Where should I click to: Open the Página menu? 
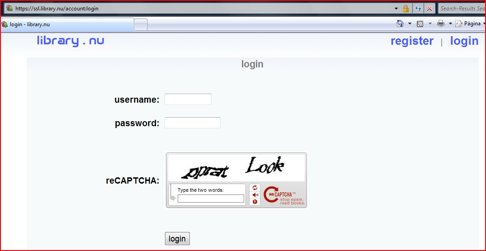[x=470, y=24]
